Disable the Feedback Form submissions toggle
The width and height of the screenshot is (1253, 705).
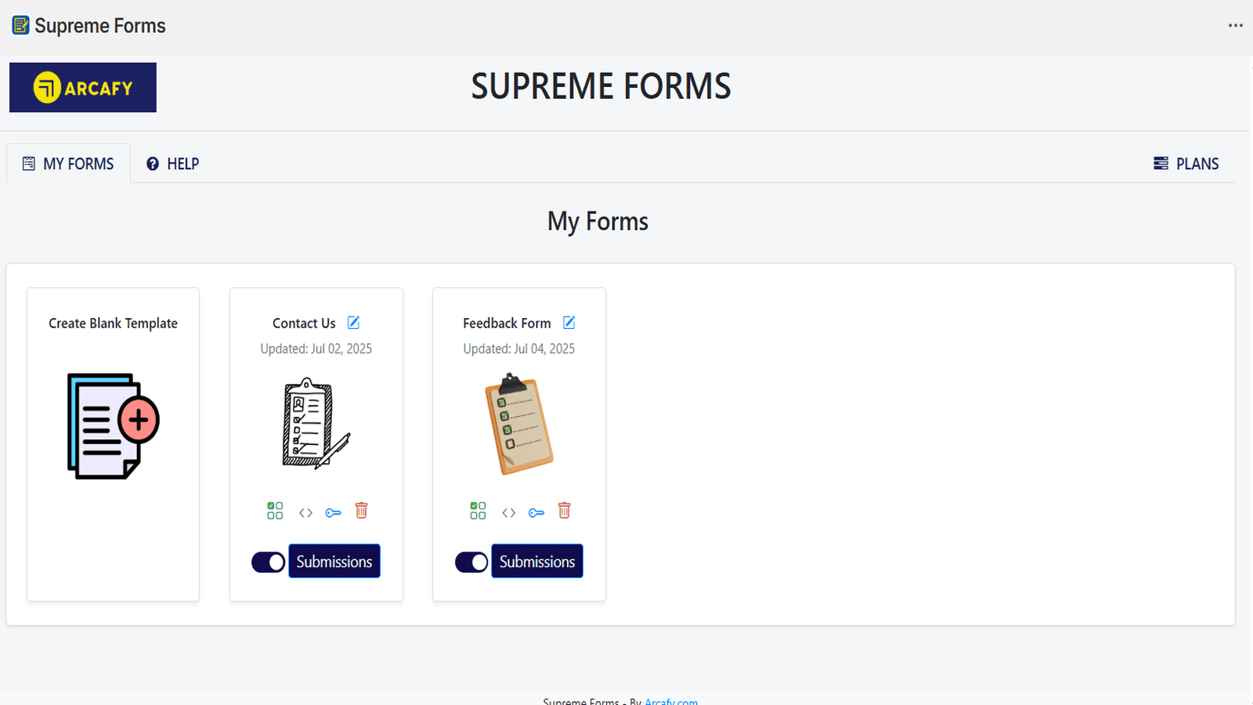coord(471,562)
